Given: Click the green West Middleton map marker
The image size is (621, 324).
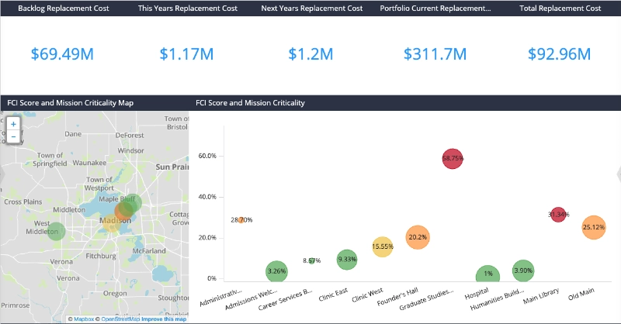Looking at the screenshot, I should 54,230.
